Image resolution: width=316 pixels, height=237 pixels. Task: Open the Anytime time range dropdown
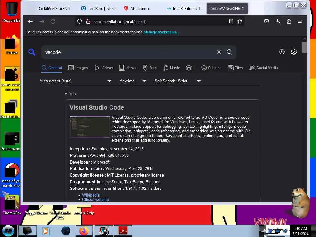point(133,81)
